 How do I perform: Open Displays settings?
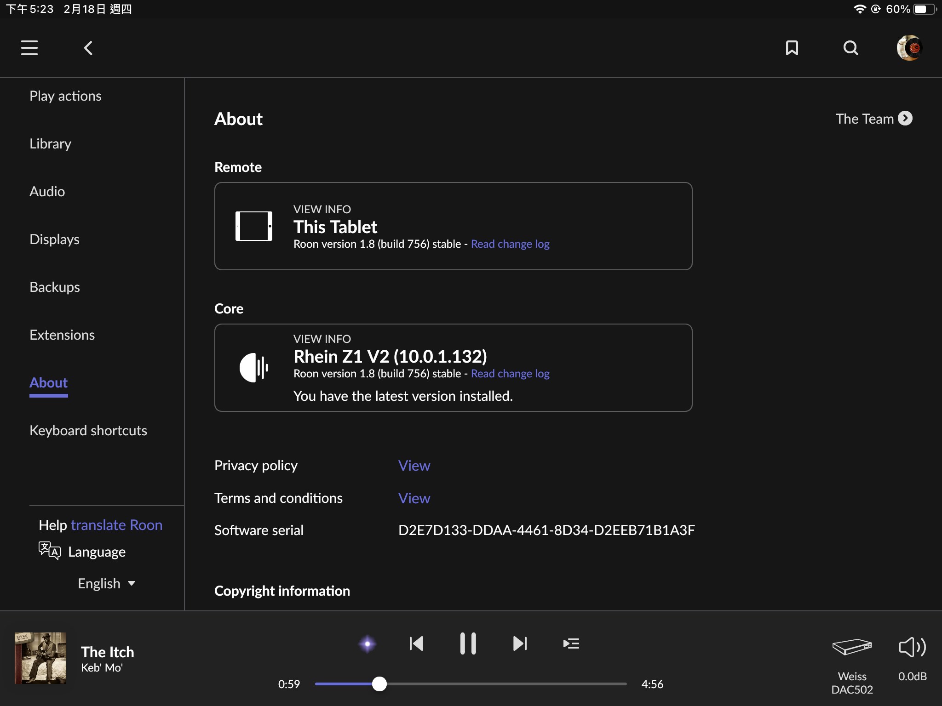pos(54,239)
